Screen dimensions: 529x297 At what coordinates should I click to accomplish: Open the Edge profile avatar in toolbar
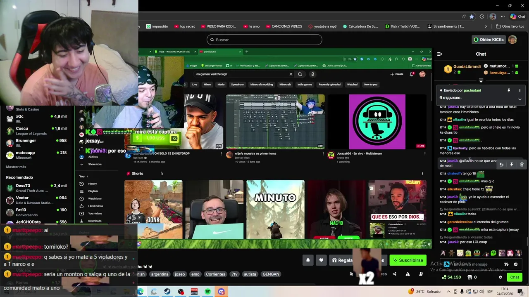[x=493, y=16]
